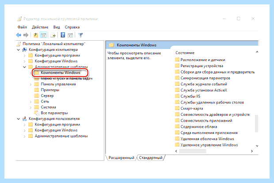Screen dimensions: 274x183
Task: Click folder icon next to Смарт-карта
Action: [177, 108]
